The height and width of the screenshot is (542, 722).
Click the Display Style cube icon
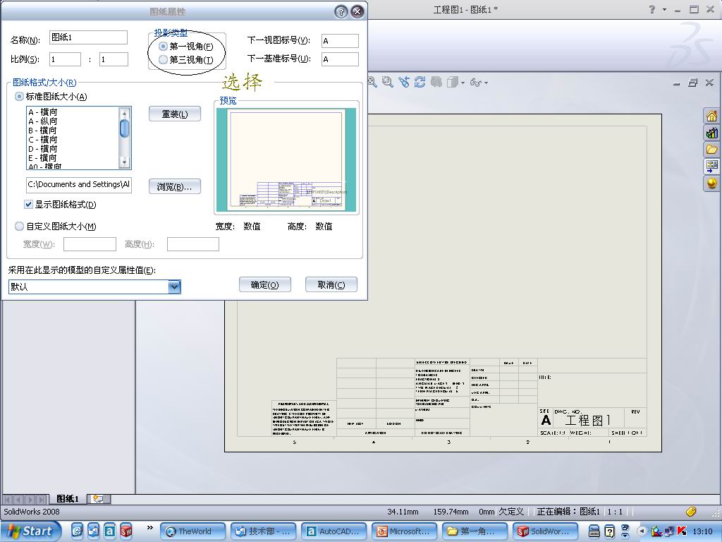[452, 82]
